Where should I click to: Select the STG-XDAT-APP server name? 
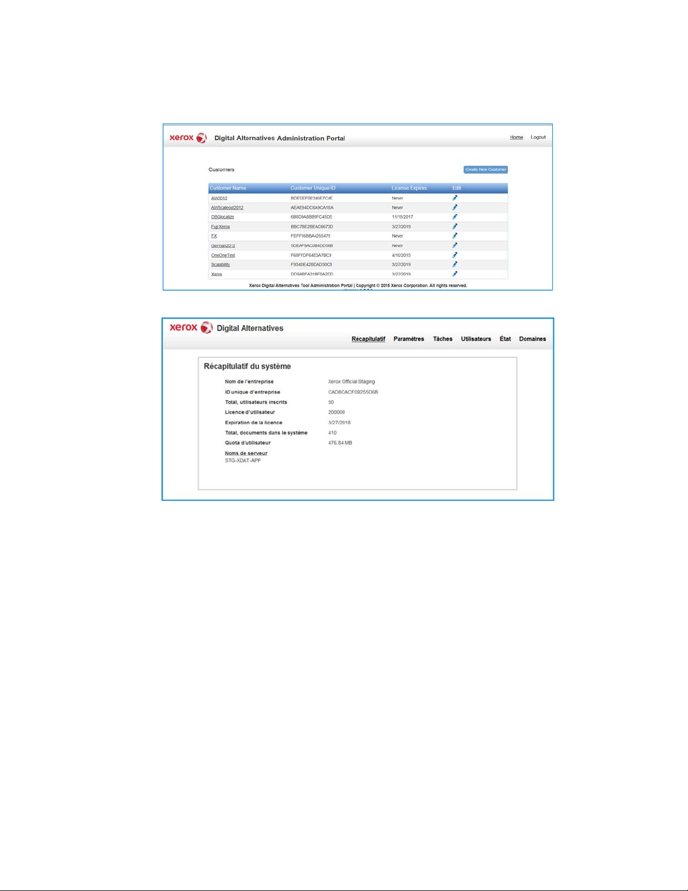[x=243, y=460]
